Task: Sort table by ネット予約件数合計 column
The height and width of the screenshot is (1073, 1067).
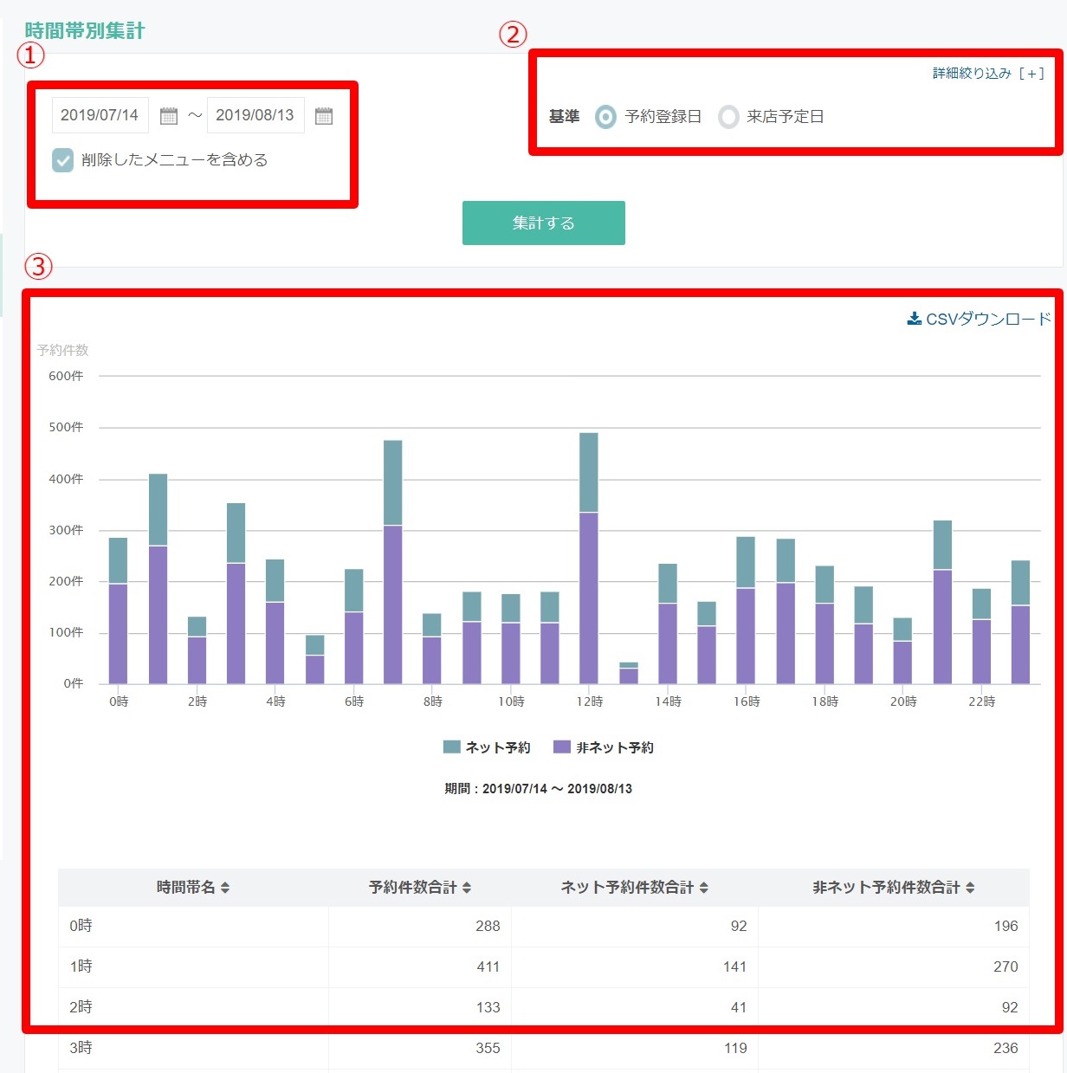Action: click(635, 887)
